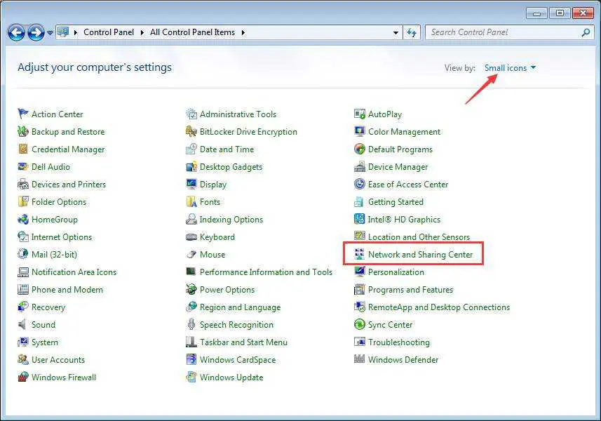The image size is (601, 421).
Task: Click the refresh button in address bar
Action: pos(412,32)
